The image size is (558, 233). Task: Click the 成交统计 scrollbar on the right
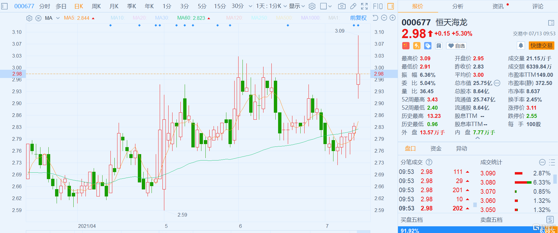click(555, 179)
